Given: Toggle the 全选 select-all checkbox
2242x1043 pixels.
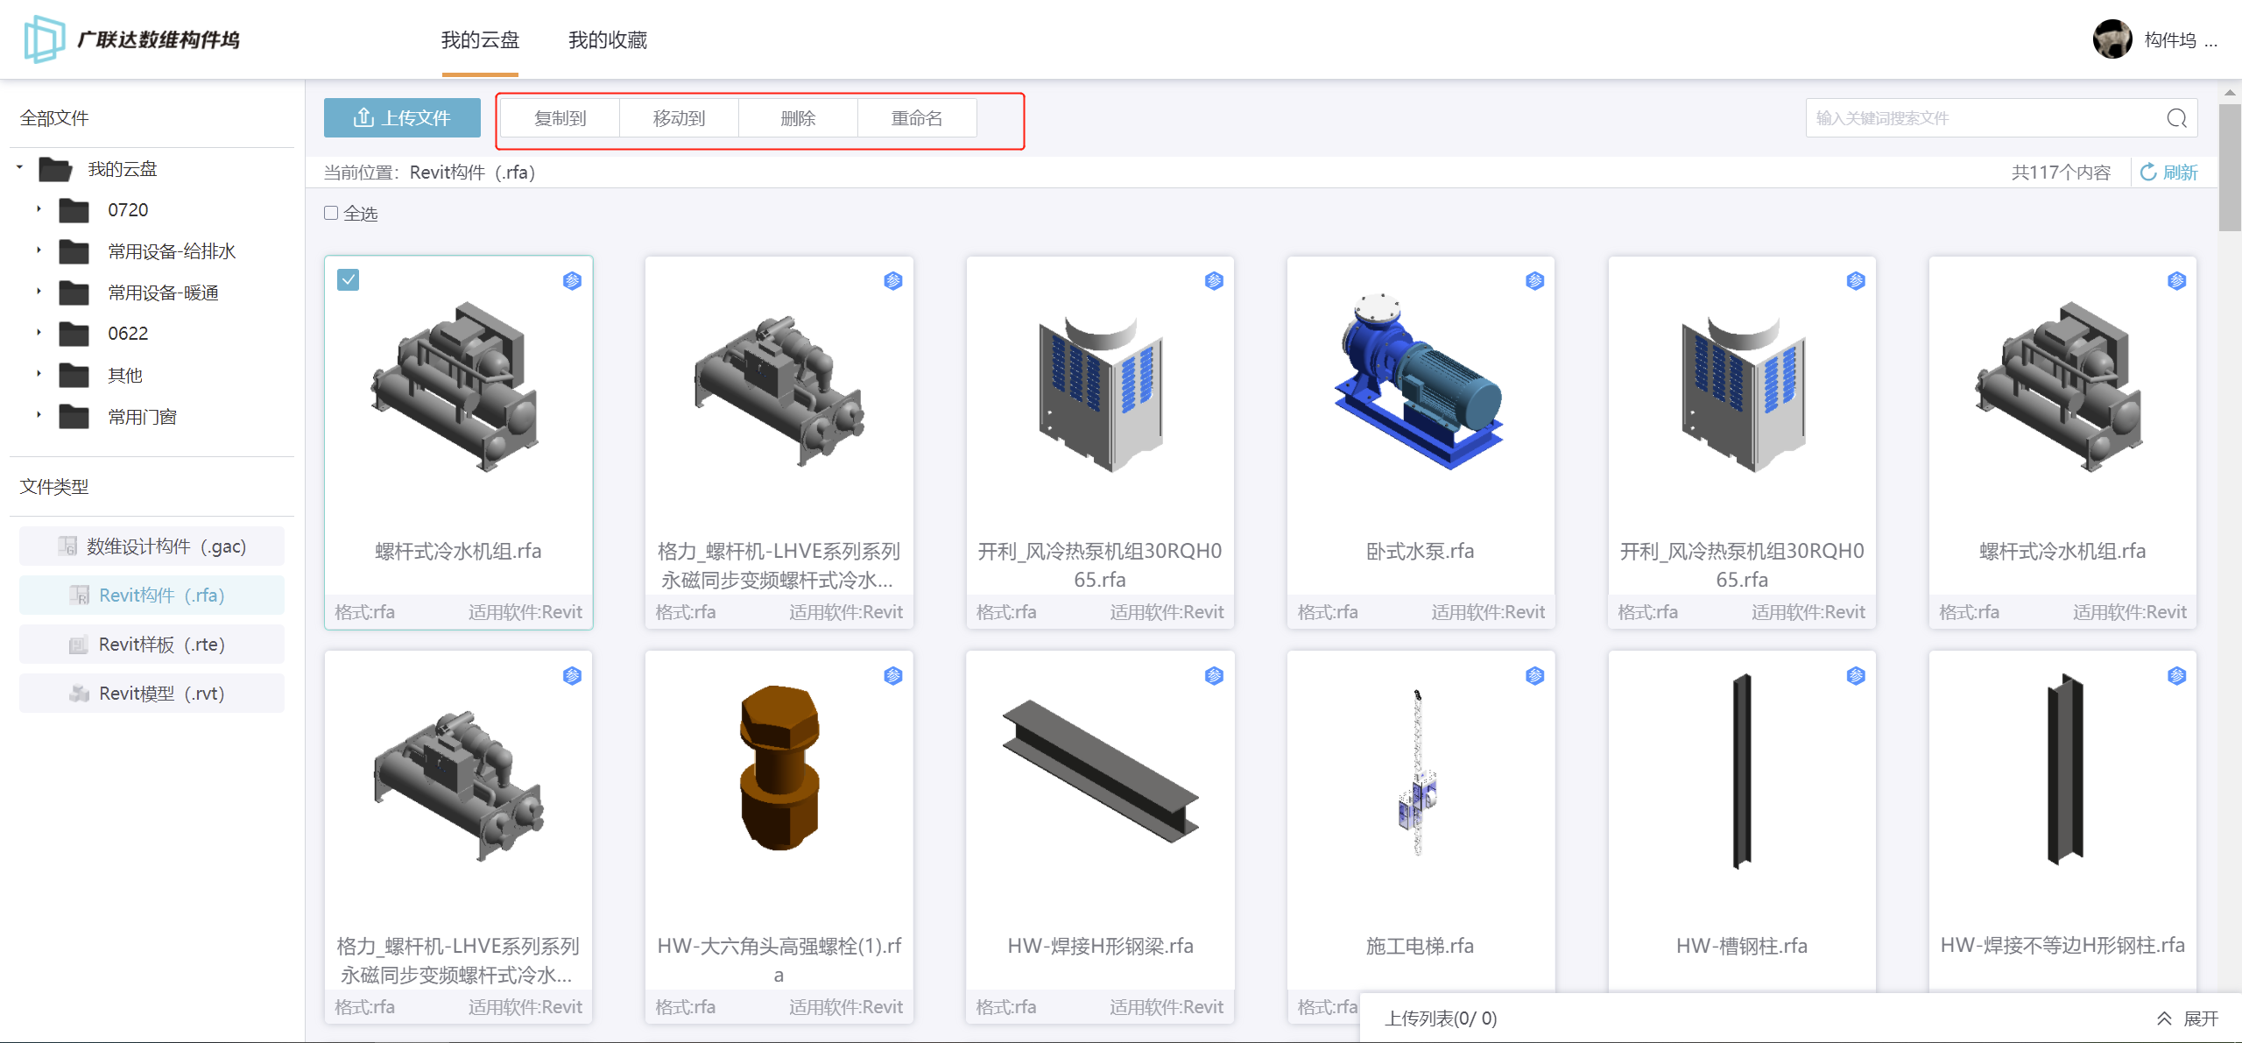Looking at the screenshot, I should (331, 213).
